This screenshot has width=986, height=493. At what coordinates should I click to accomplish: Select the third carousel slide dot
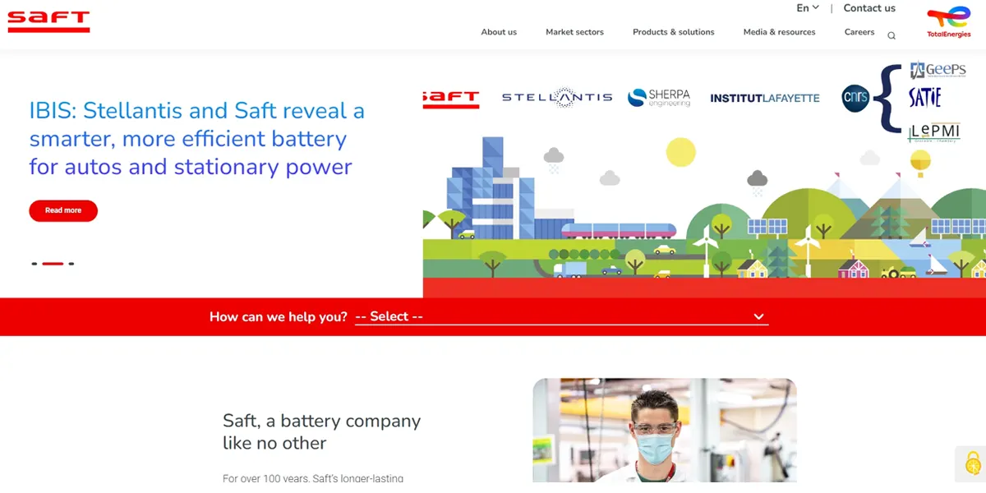(x=72, y=264)
